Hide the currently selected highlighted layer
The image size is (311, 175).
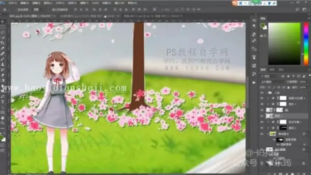click(262, 116)
